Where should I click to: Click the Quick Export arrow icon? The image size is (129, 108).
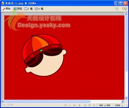click(x=125, y=9)
